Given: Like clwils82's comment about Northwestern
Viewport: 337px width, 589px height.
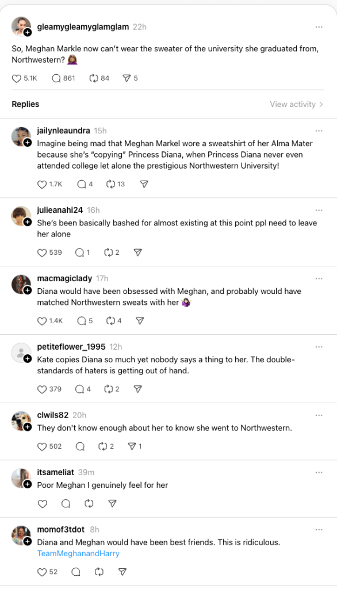Looking at the screenshot, I should click(x=42, y=446).
